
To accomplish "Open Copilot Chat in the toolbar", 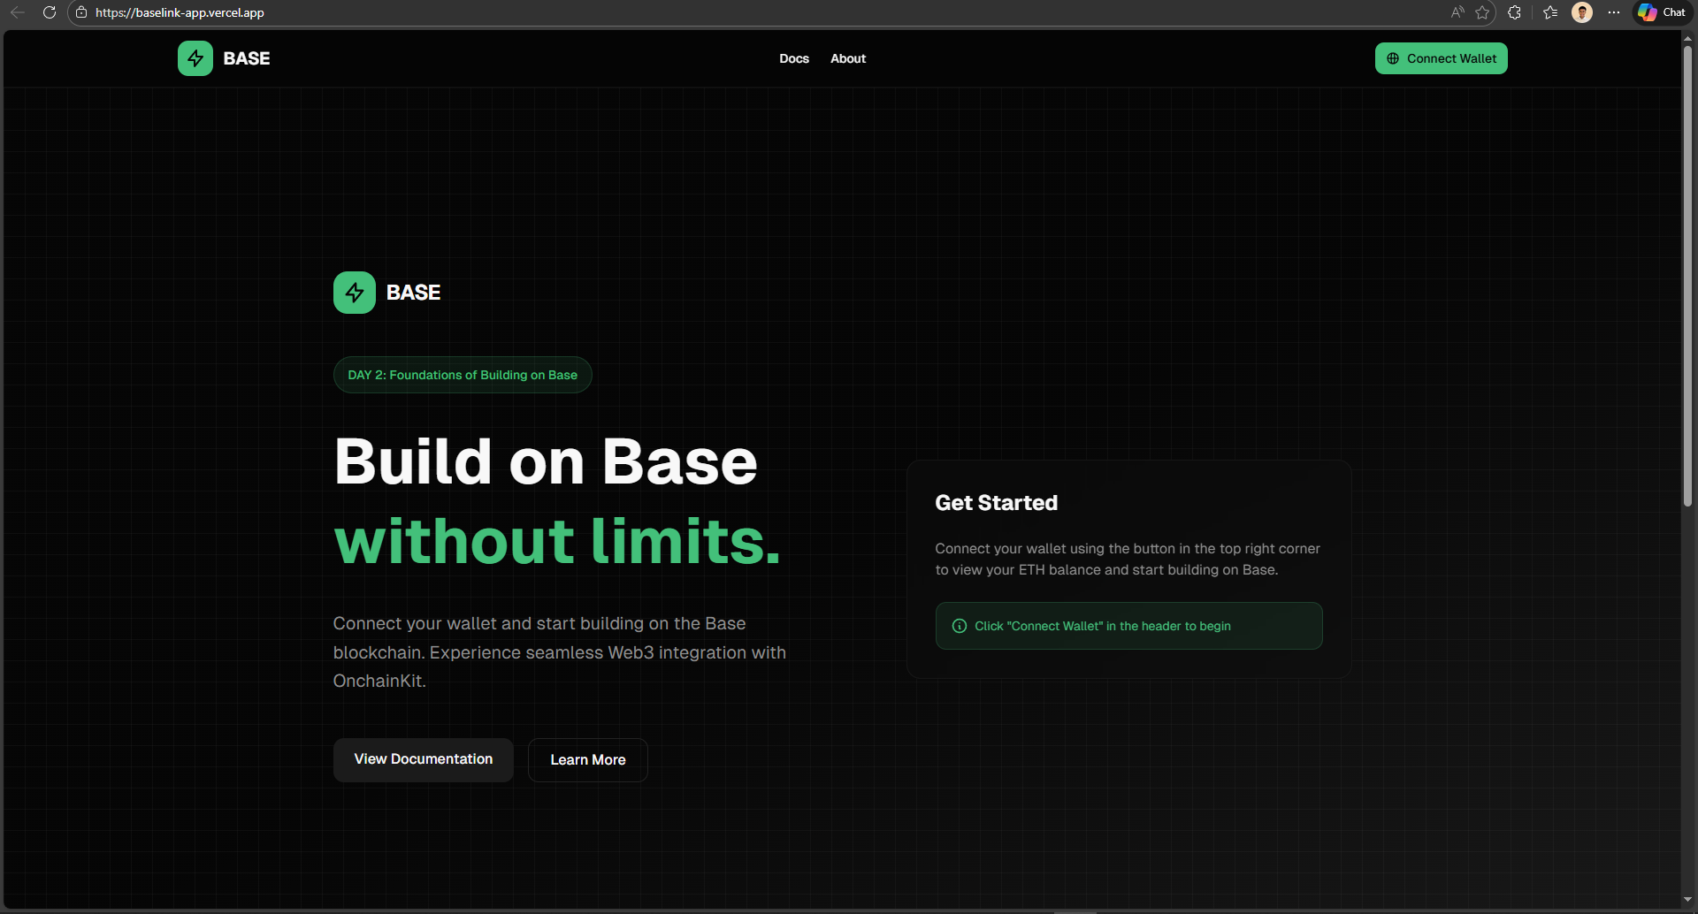I will click(x=1662, y=12).
